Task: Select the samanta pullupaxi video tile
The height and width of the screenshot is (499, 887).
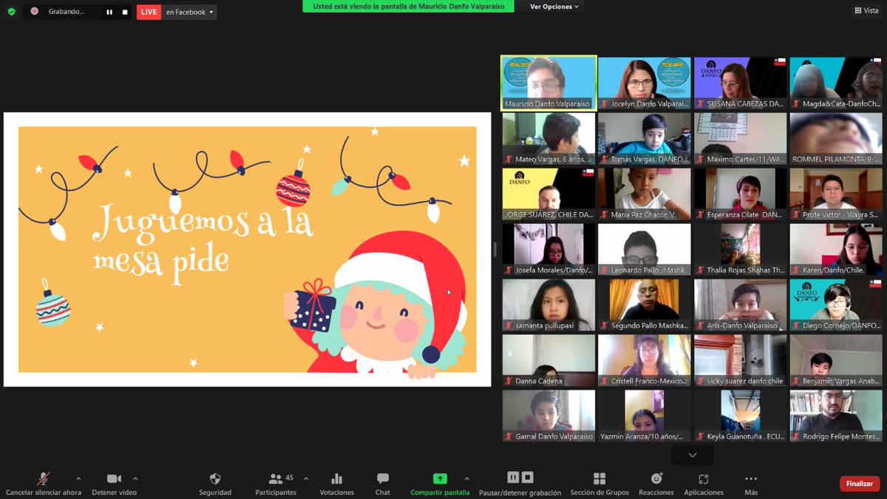Action: (x=548, y=305)
